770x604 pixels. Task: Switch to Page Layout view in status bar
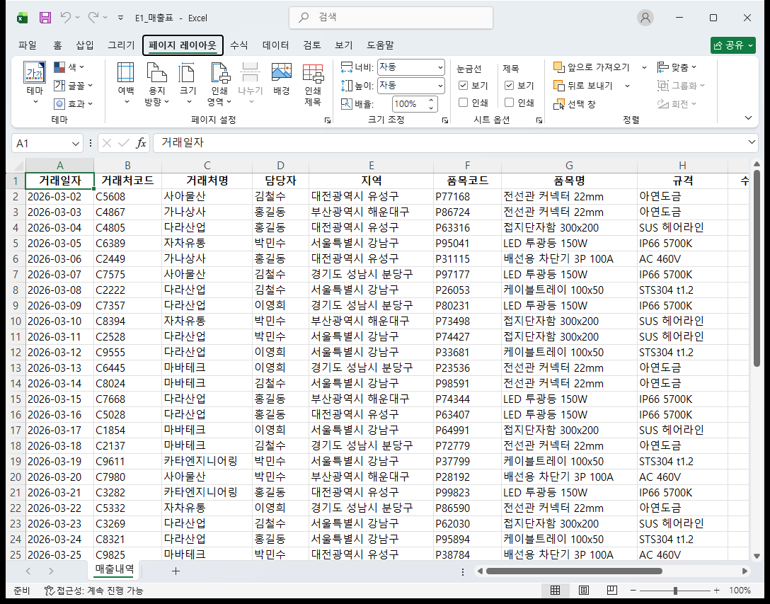tap(583, 591)
